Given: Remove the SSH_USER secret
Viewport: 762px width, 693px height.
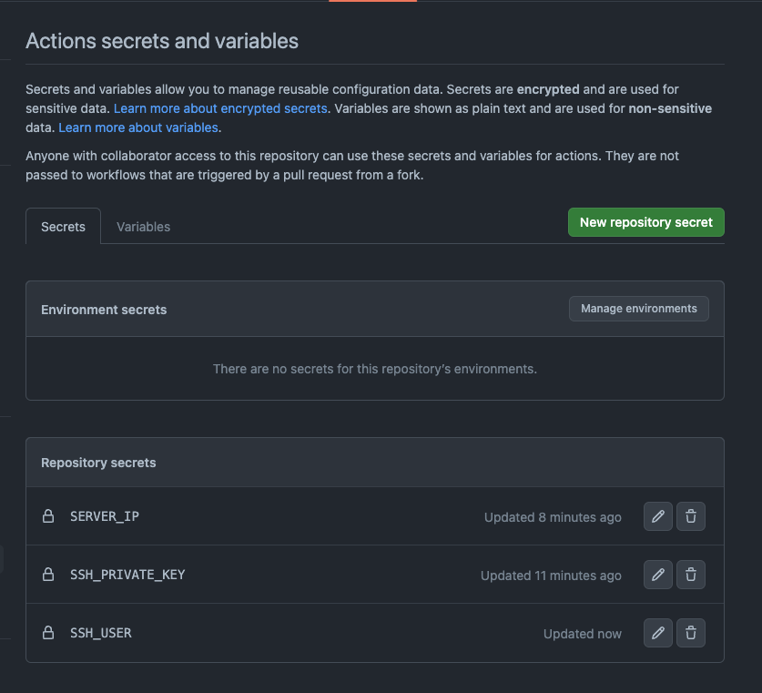Looking at the screenshot, I should click(x=691, y=633).
